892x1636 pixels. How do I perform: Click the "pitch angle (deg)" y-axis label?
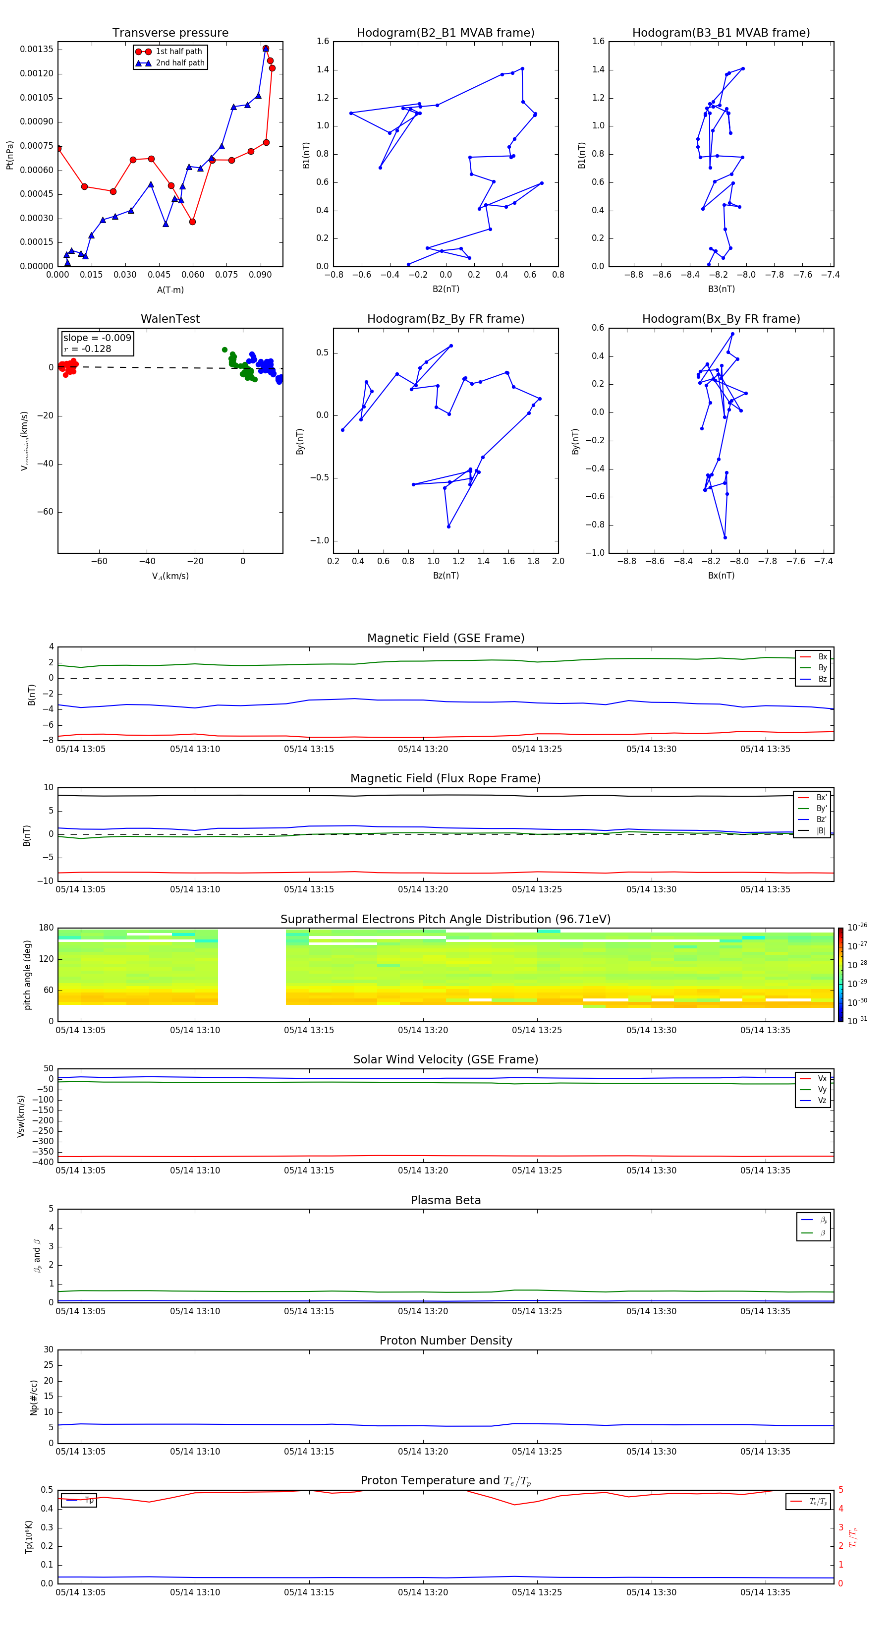(x=27, y=975)
